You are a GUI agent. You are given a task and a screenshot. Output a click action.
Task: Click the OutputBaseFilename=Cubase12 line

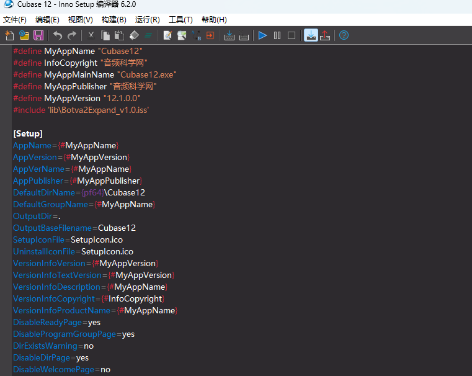click(74, 228)
